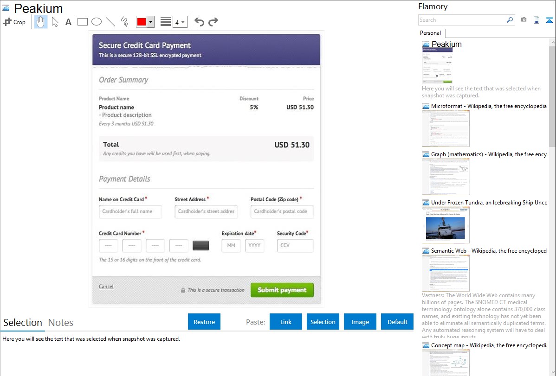This screenshot has width=556, height=376.
Task: Open the color picker dropdown arrow
Action: click(x=151, y=22)
